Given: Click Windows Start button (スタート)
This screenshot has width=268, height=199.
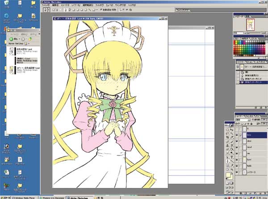Looking at the screenshot, I should [x=5, y=198].
